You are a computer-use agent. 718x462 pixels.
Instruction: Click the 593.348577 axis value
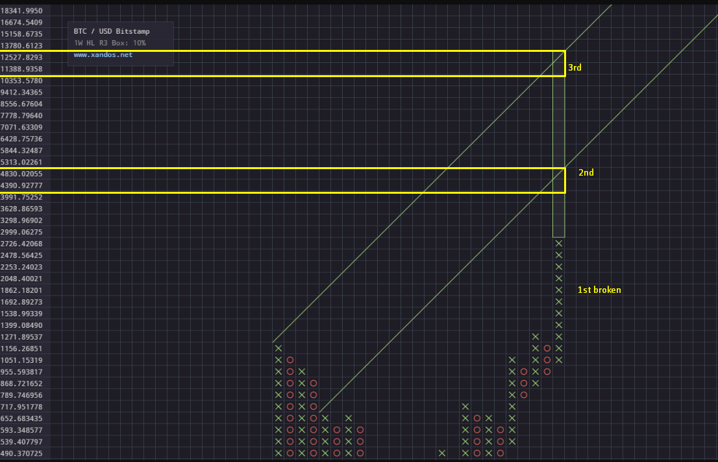[x=21, y=430]
